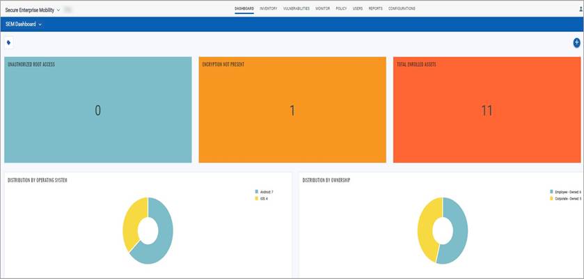The height and width of the screenshot is (279, 584).
Task: Go to the Vulnerabilities tab
Action: [x=297, y=8]
